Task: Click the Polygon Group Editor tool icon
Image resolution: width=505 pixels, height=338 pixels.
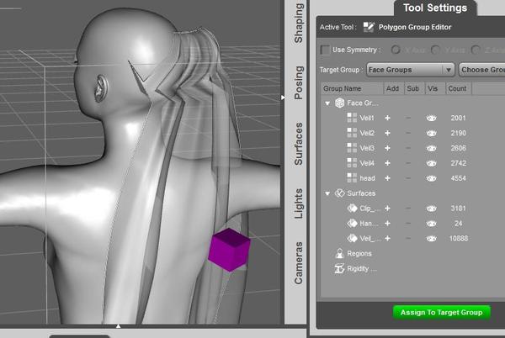Action: pos(369,28)
